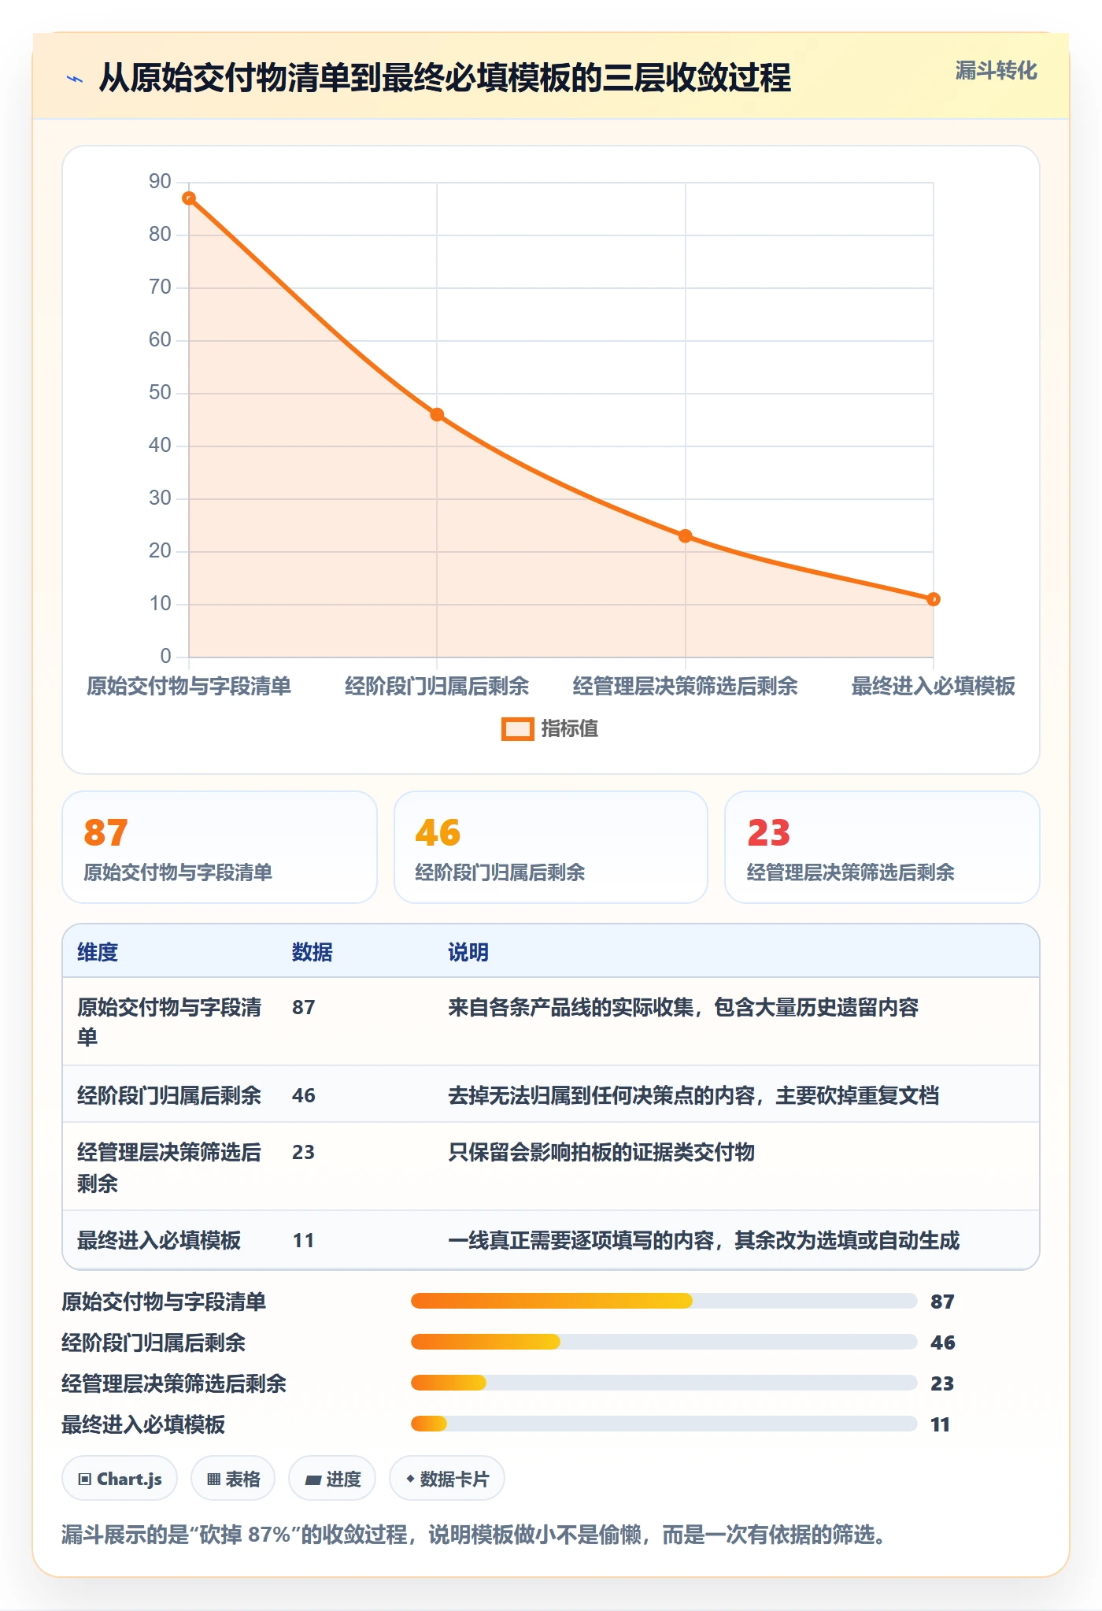Click description 只保留会影响拍板的证据类交付物

(601, 1153)
